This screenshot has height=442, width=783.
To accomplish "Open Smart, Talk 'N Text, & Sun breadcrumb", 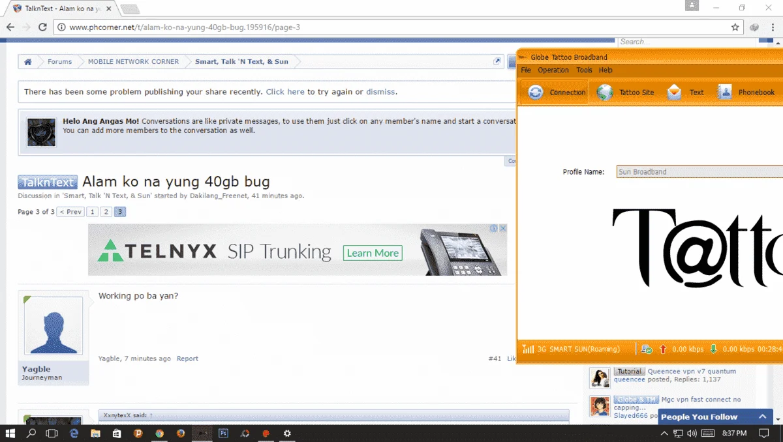I will tap(241, 62).
